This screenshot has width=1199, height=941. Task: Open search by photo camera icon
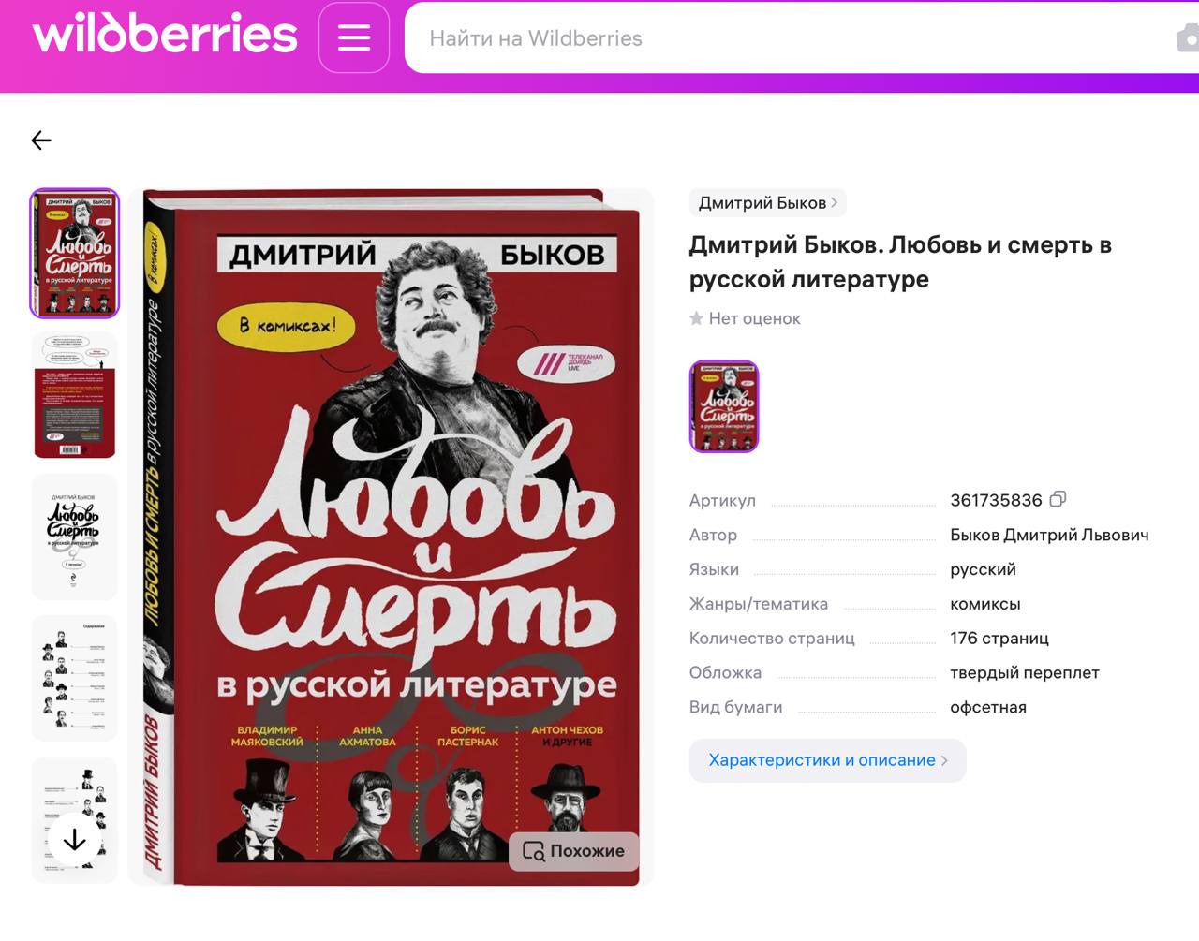[x=1188, y=38]
